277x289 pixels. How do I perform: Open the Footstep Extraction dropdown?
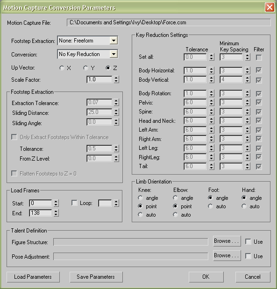point(88,41)
